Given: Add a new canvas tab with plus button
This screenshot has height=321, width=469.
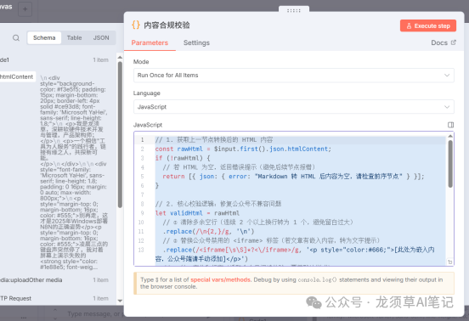Looking at the screenshot, I should click(x=25, y=9).
